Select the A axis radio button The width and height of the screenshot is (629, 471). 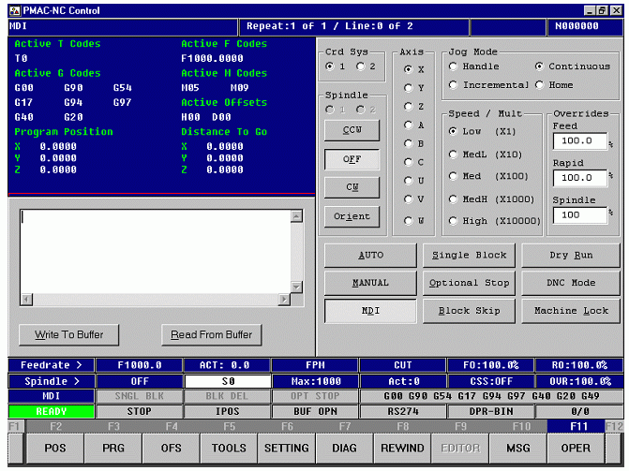408,125
